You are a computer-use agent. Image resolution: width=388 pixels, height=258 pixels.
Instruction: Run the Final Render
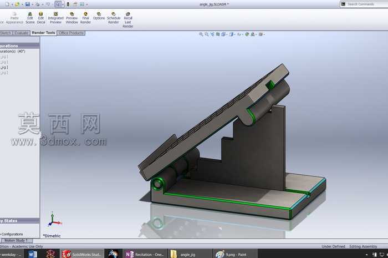pyautogui.click(x=85, y=18)
